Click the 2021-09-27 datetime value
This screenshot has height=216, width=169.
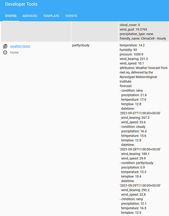(140, 113)
